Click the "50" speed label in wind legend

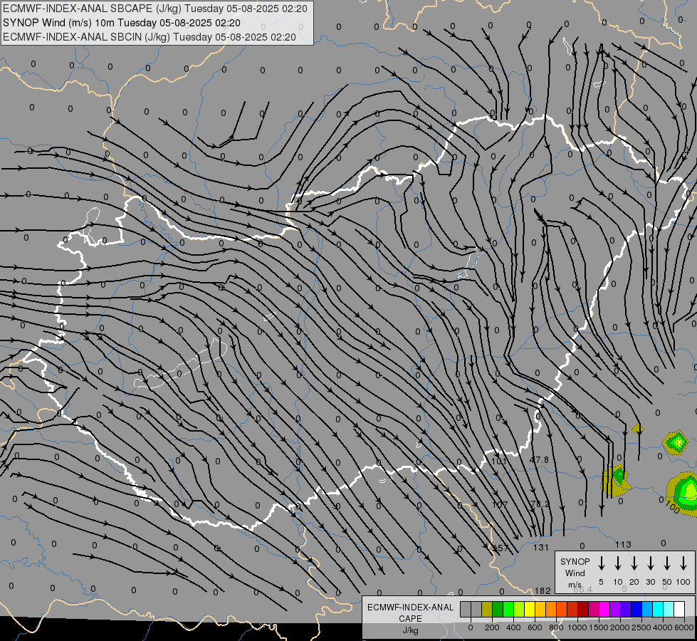(667, 582)
